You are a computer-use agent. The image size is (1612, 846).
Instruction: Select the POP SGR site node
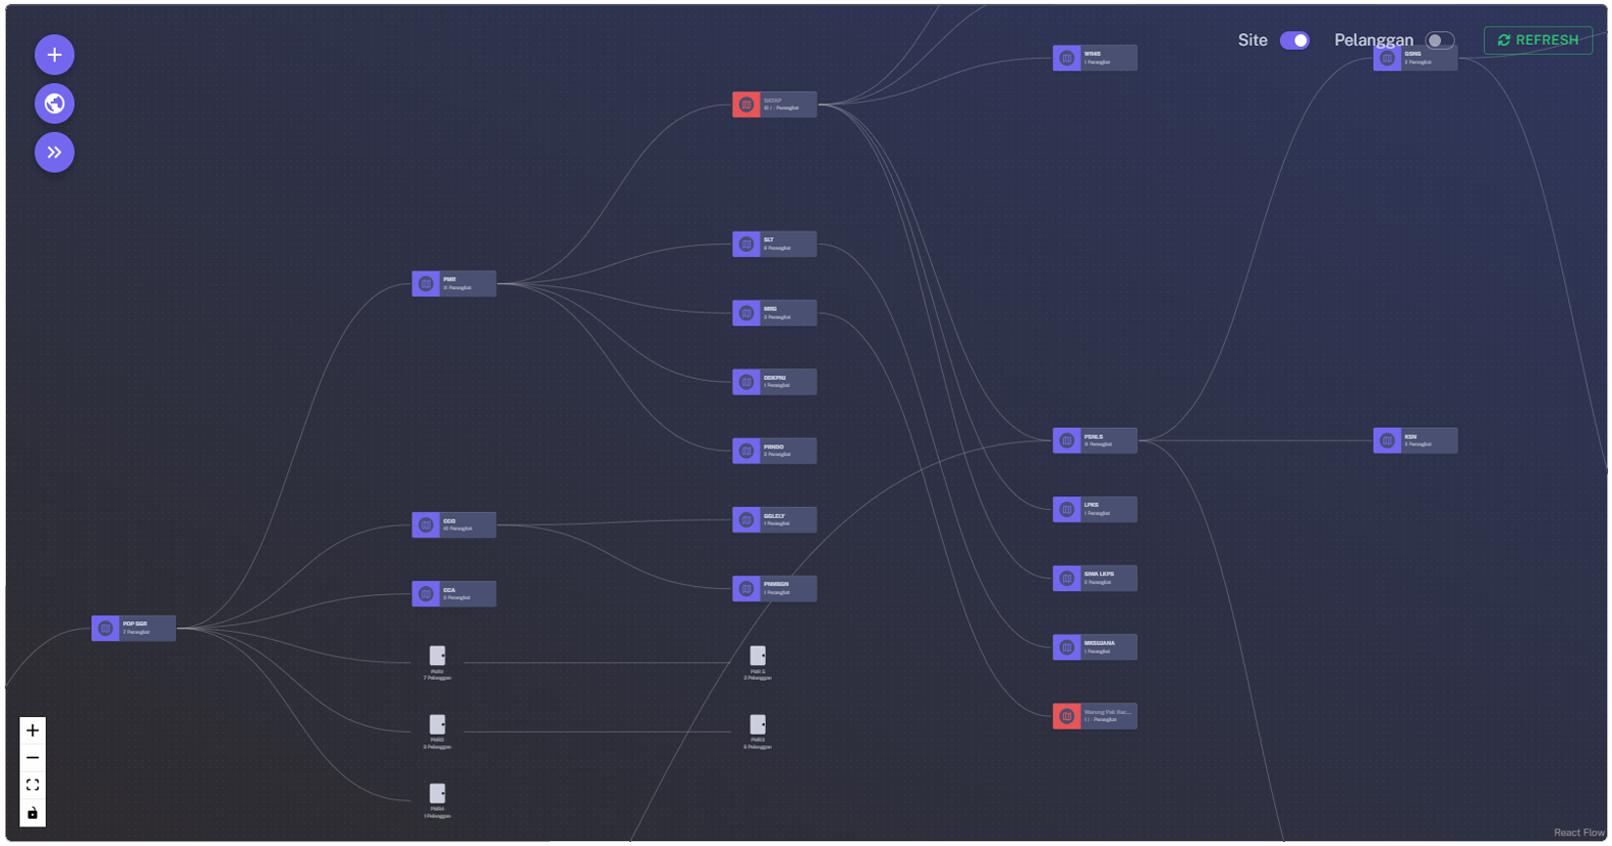pyautogui.click(x=134, y=628)
